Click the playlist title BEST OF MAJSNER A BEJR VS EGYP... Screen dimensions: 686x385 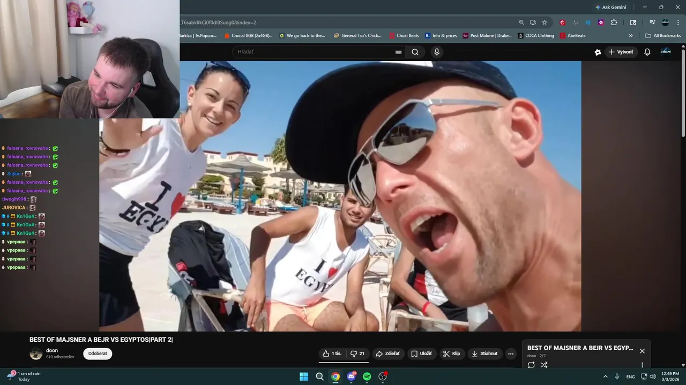pyautogui.click(x=580, y=348)
